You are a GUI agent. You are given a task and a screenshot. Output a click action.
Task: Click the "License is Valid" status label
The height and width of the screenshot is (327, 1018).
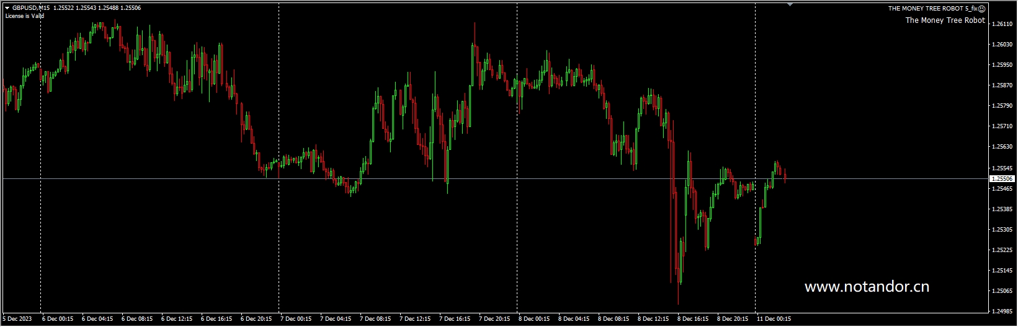[x=25, y=16]
